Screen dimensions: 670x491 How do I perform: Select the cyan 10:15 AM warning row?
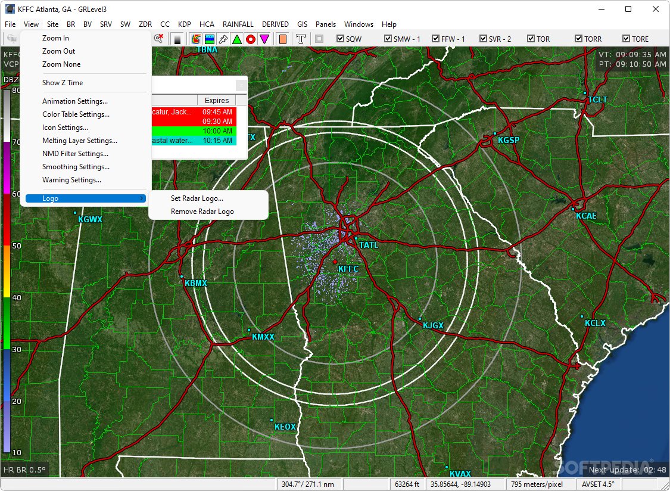194,140
